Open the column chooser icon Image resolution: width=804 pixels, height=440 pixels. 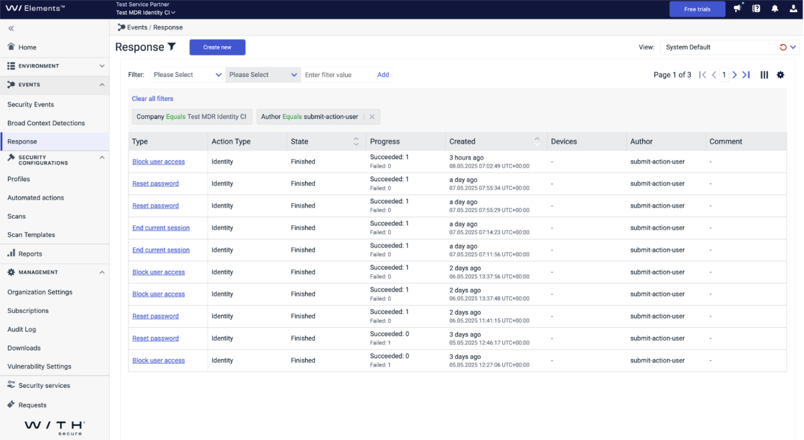[x=765, y=75]
